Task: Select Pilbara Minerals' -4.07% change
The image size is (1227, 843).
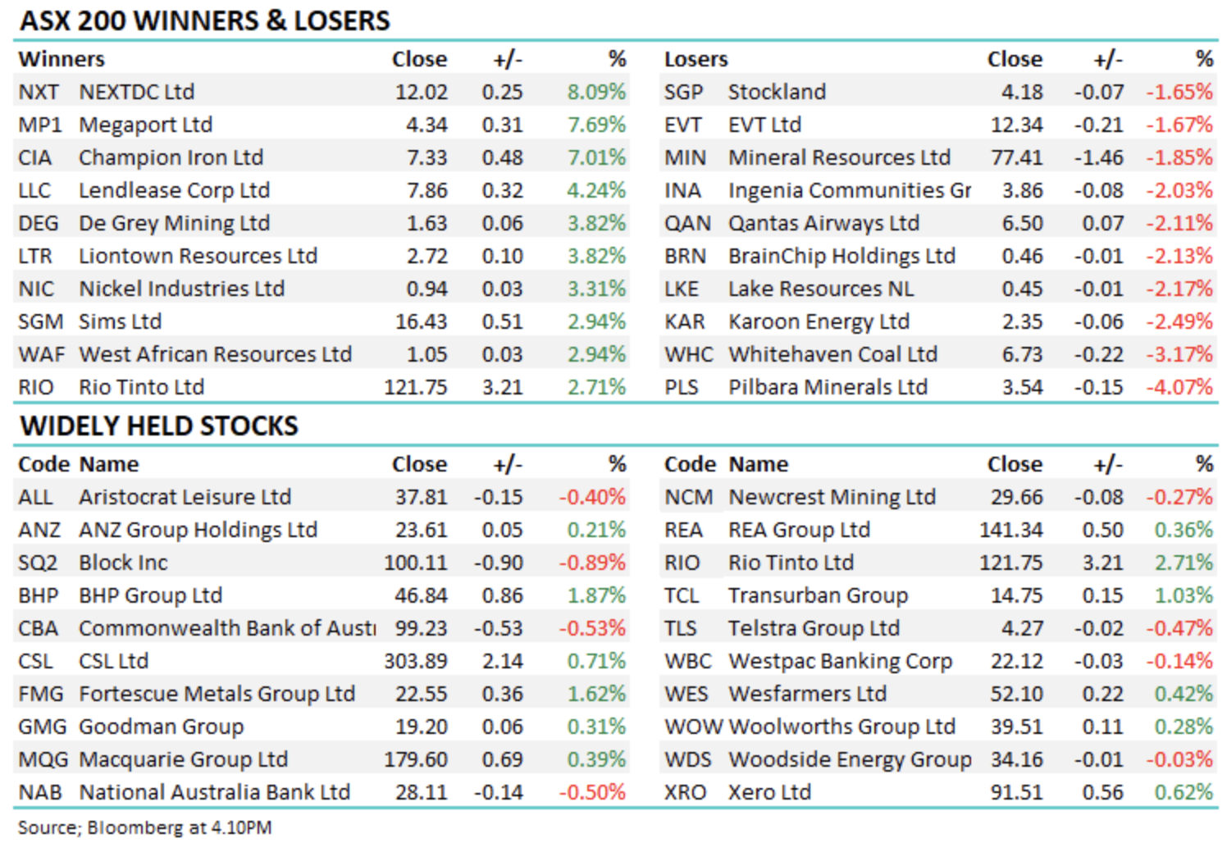Action: click(x=1179, y=387)
